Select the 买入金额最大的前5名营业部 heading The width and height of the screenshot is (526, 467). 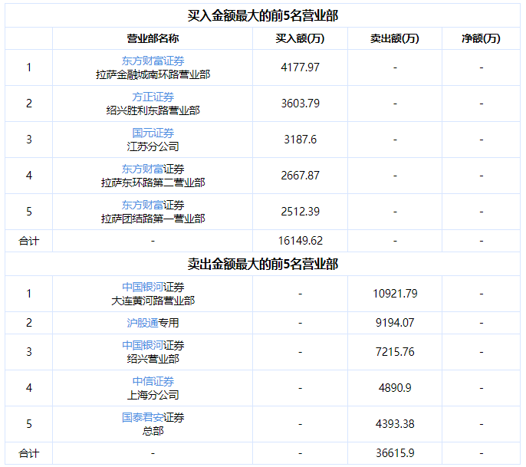(x=263, y=16)
